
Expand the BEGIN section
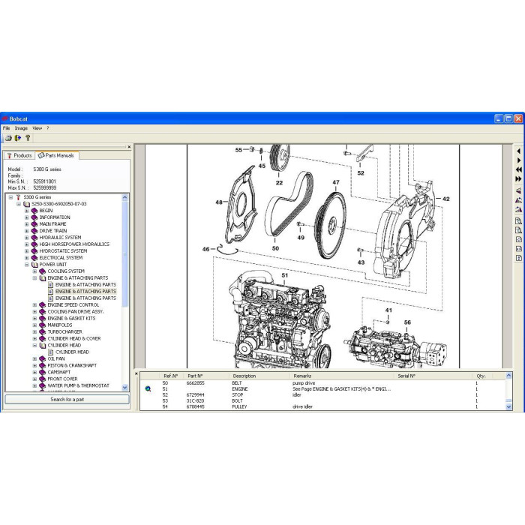coord(27,211)
